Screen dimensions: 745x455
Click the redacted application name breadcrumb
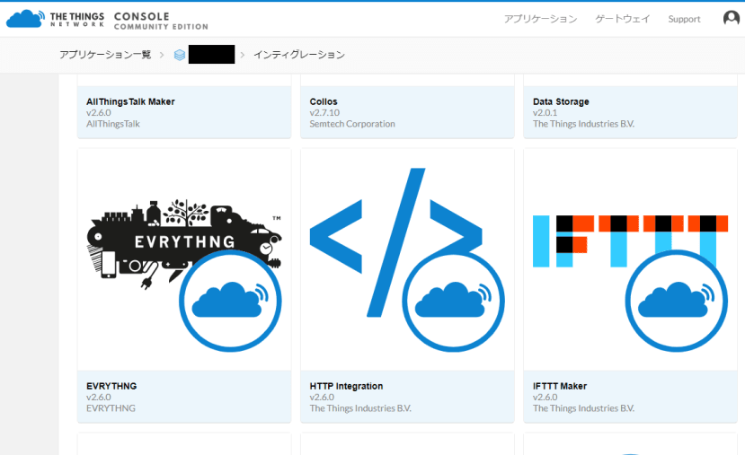[211, 55]
